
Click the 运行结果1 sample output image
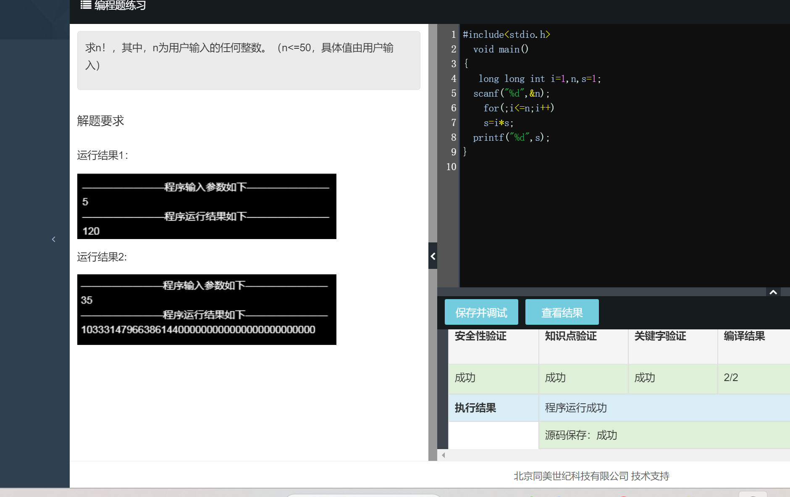(x=207, y=206)
